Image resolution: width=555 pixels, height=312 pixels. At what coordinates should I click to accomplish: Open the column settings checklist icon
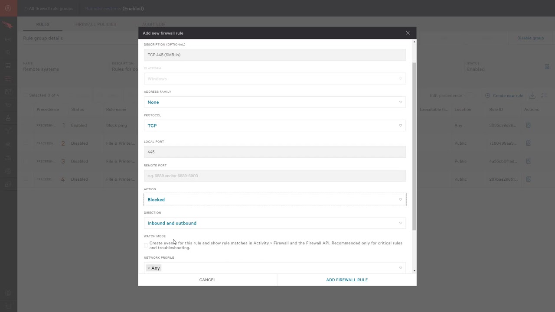point(545,95)
